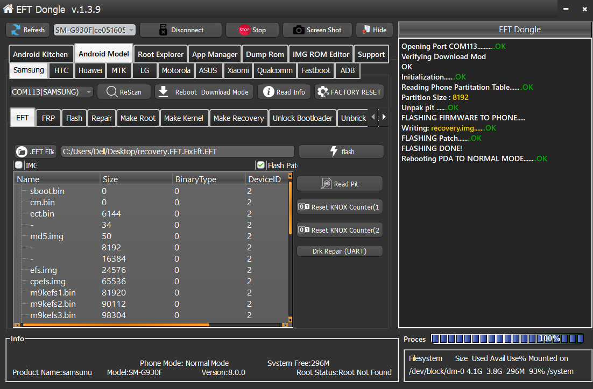
Task: Uncheck the Flash Pat checkbox
Action: pos(260,165)
